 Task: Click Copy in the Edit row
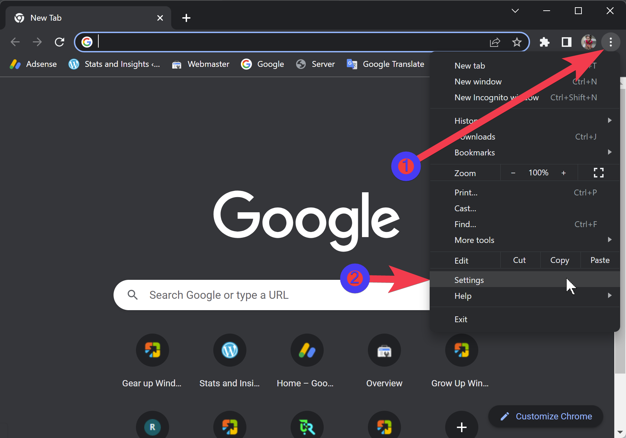coord(560,260)
